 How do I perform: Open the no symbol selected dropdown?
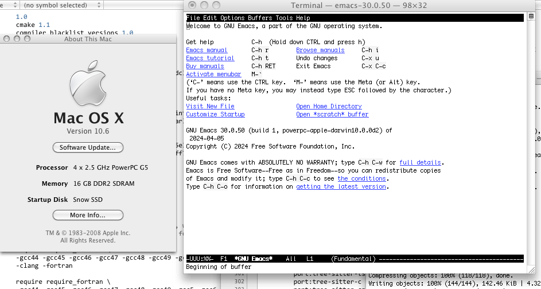pyautogui.click(x=61, y=5)
